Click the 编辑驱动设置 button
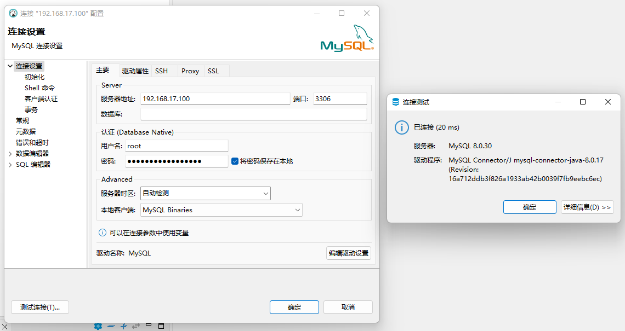 (x=349, y=253)
